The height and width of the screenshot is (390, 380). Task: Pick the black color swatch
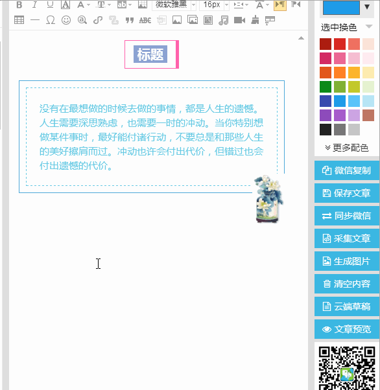326,130
